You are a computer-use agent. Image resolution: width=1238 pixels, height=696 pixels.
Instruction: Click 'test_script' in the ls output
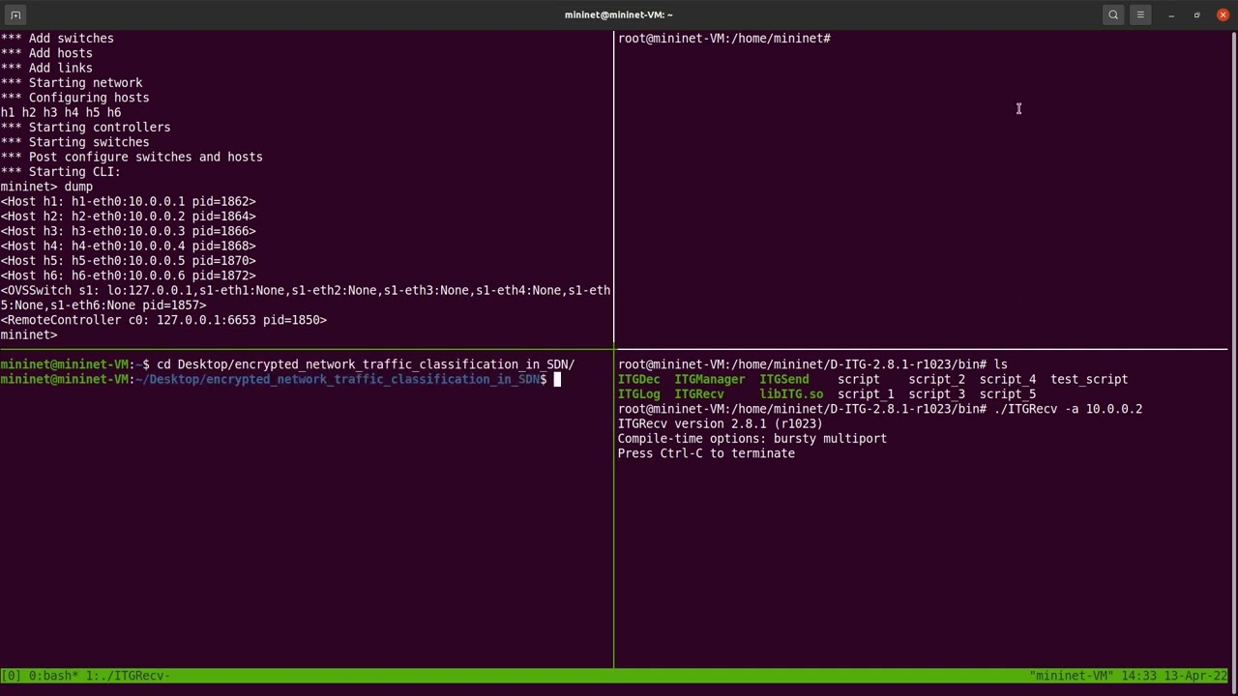(x=1089, y=380)
